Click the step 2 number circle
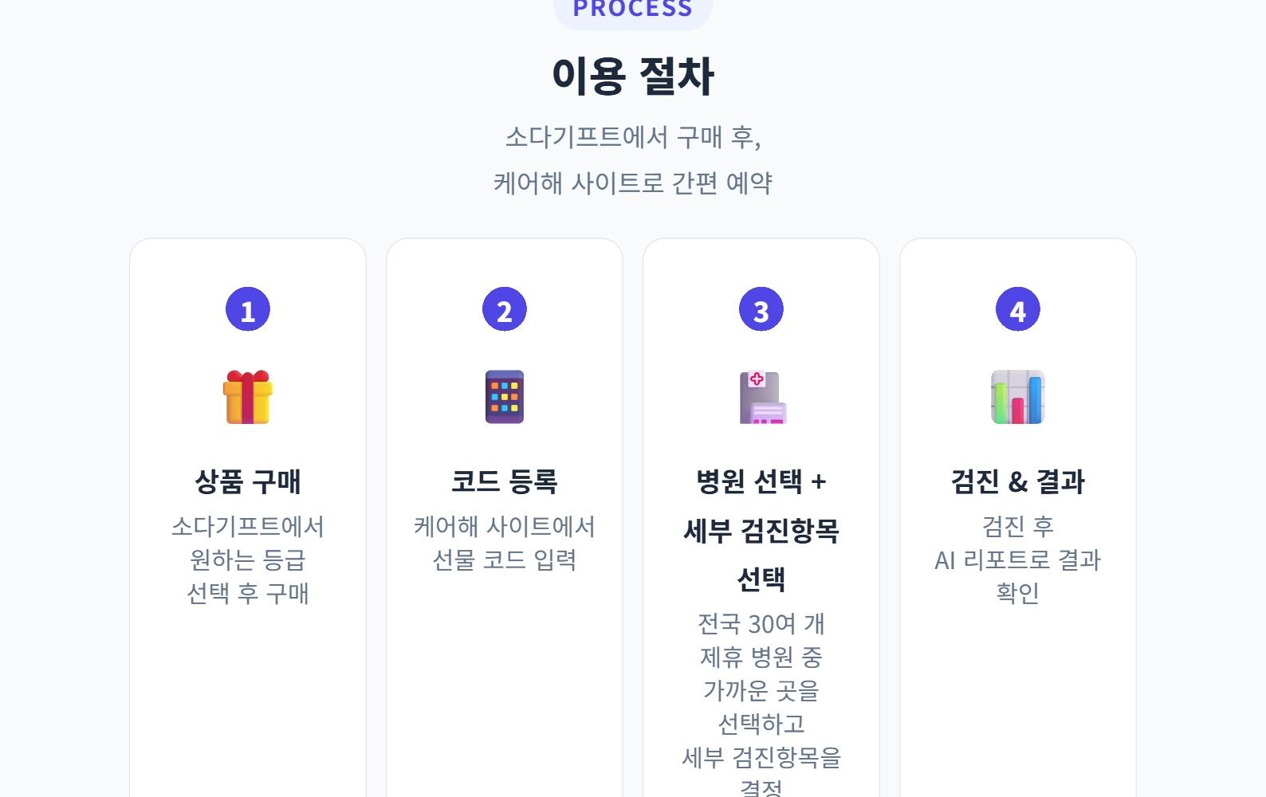 [505, 310]
